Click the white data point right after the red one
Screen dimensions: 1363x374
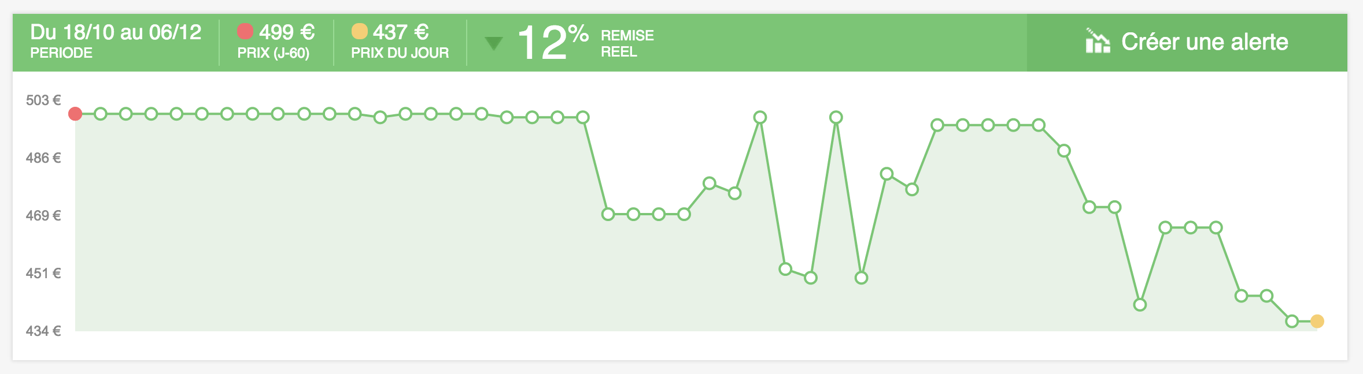(x=101, y=114)
